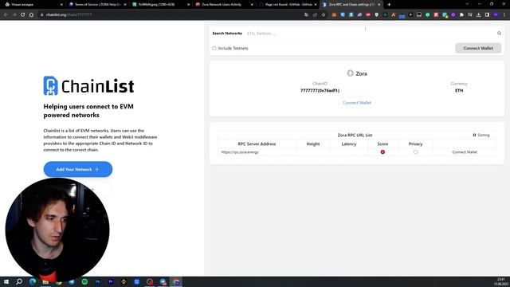Click the ChainList logo
Viewport: 510px width, 287px height.
tap(88, 86)
